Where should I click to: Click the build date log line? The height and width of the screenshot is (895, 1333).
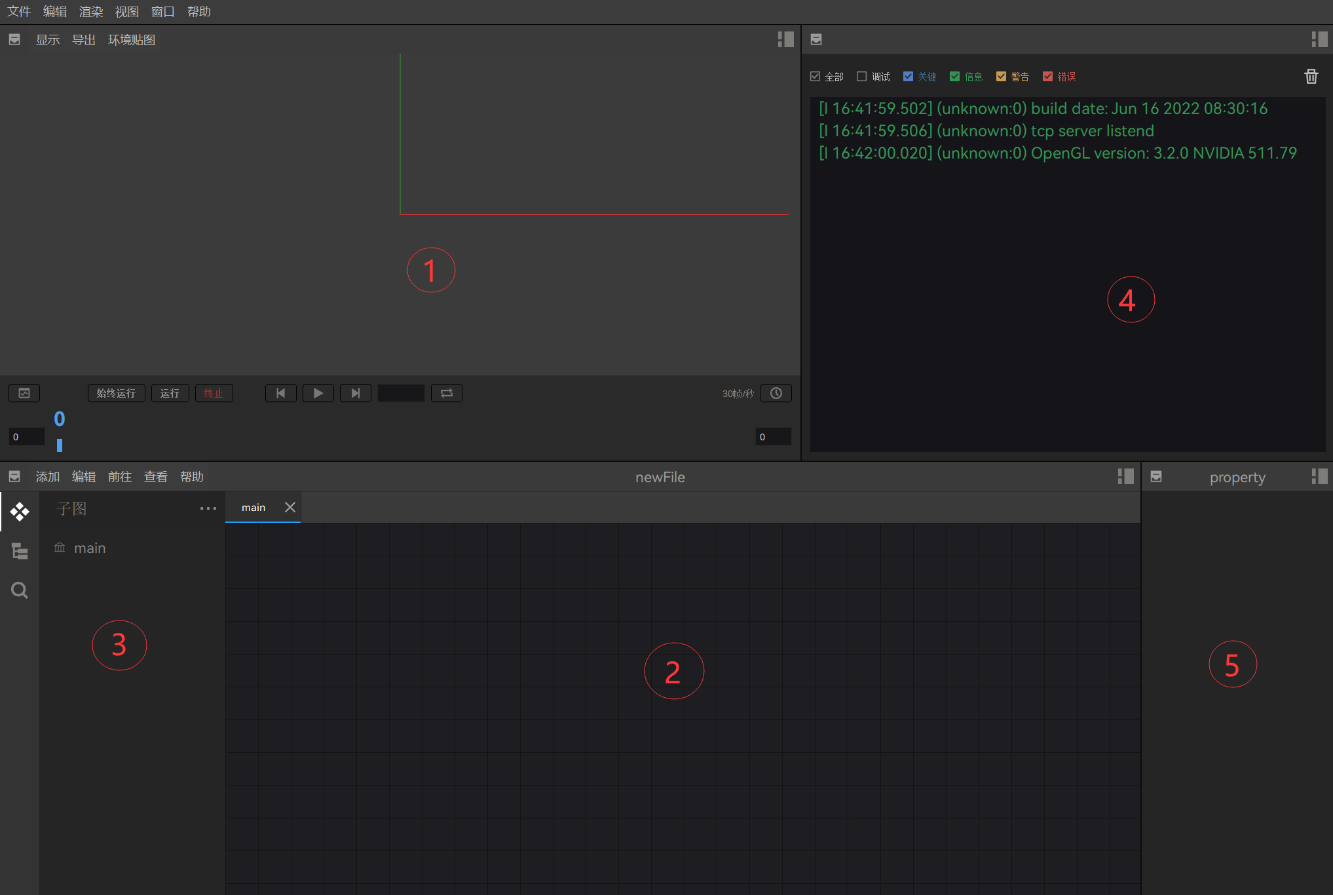1043,109
